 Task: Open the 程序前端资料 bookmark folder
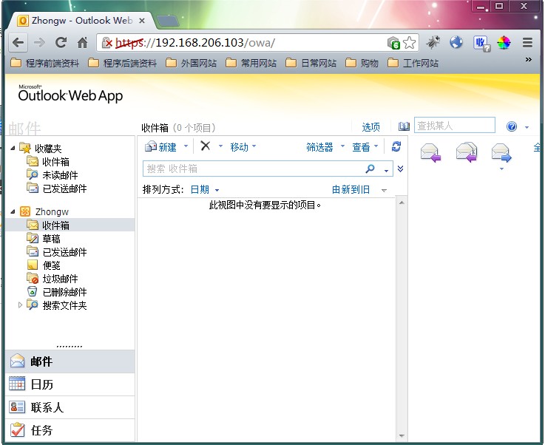click(45, 63)
